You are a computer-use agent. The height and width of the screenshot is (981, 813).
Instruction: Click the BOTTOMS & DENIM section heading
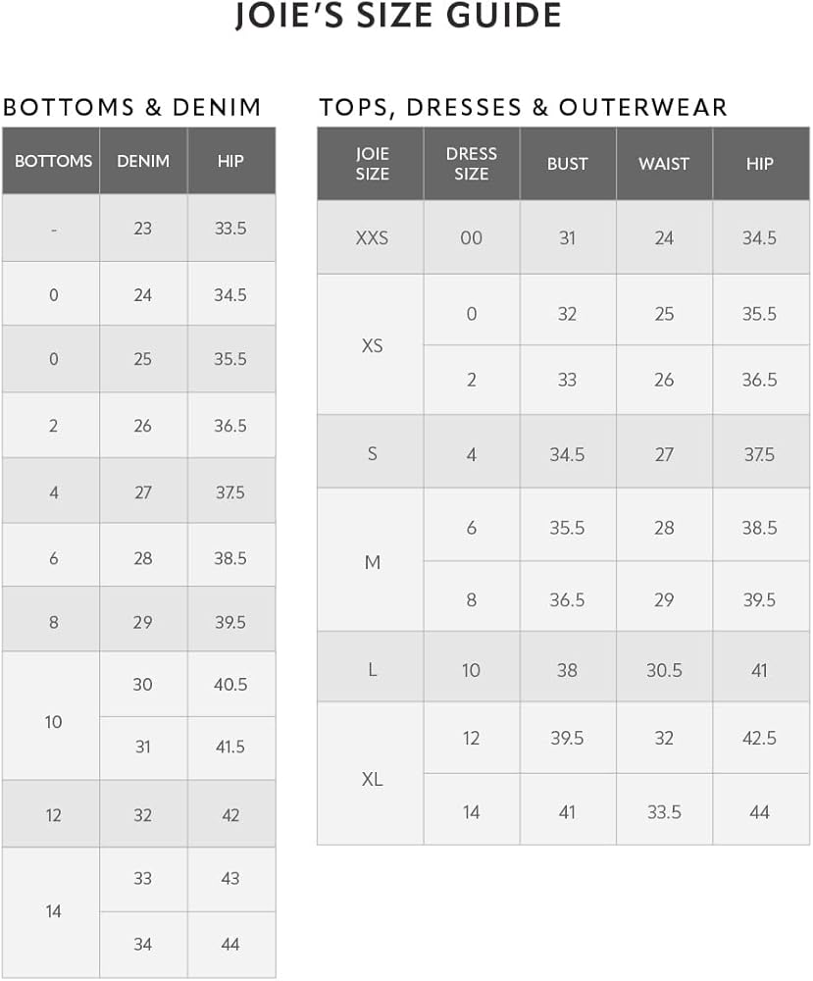click(132, 107)
